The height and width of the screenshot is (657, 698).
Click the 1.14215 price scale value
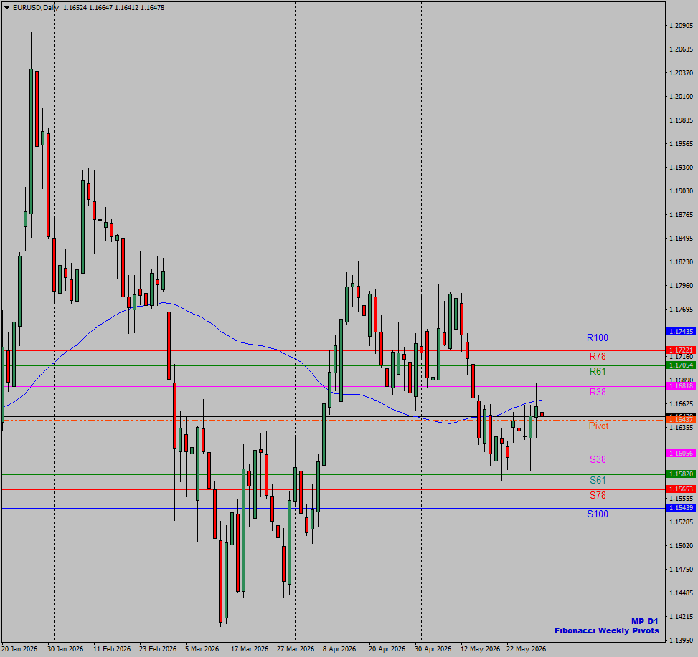point(681,617)
